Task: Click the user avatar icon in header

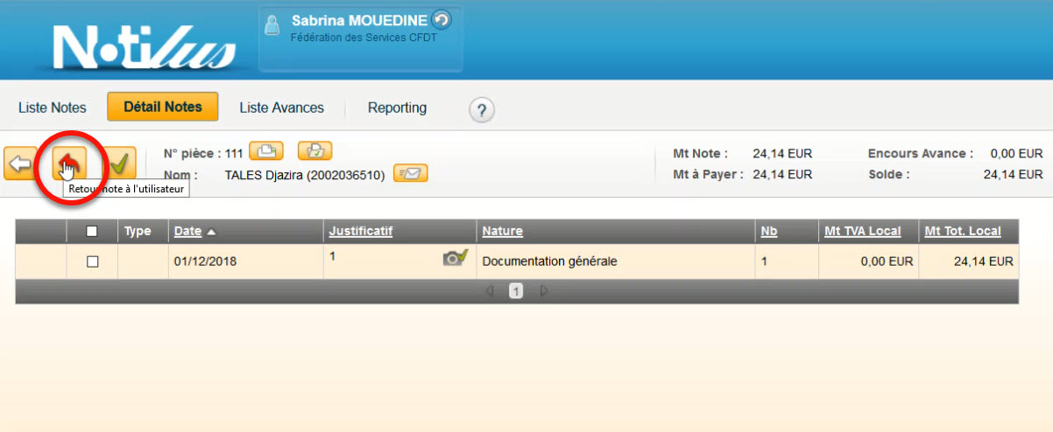Action: [x=273, y=24]
